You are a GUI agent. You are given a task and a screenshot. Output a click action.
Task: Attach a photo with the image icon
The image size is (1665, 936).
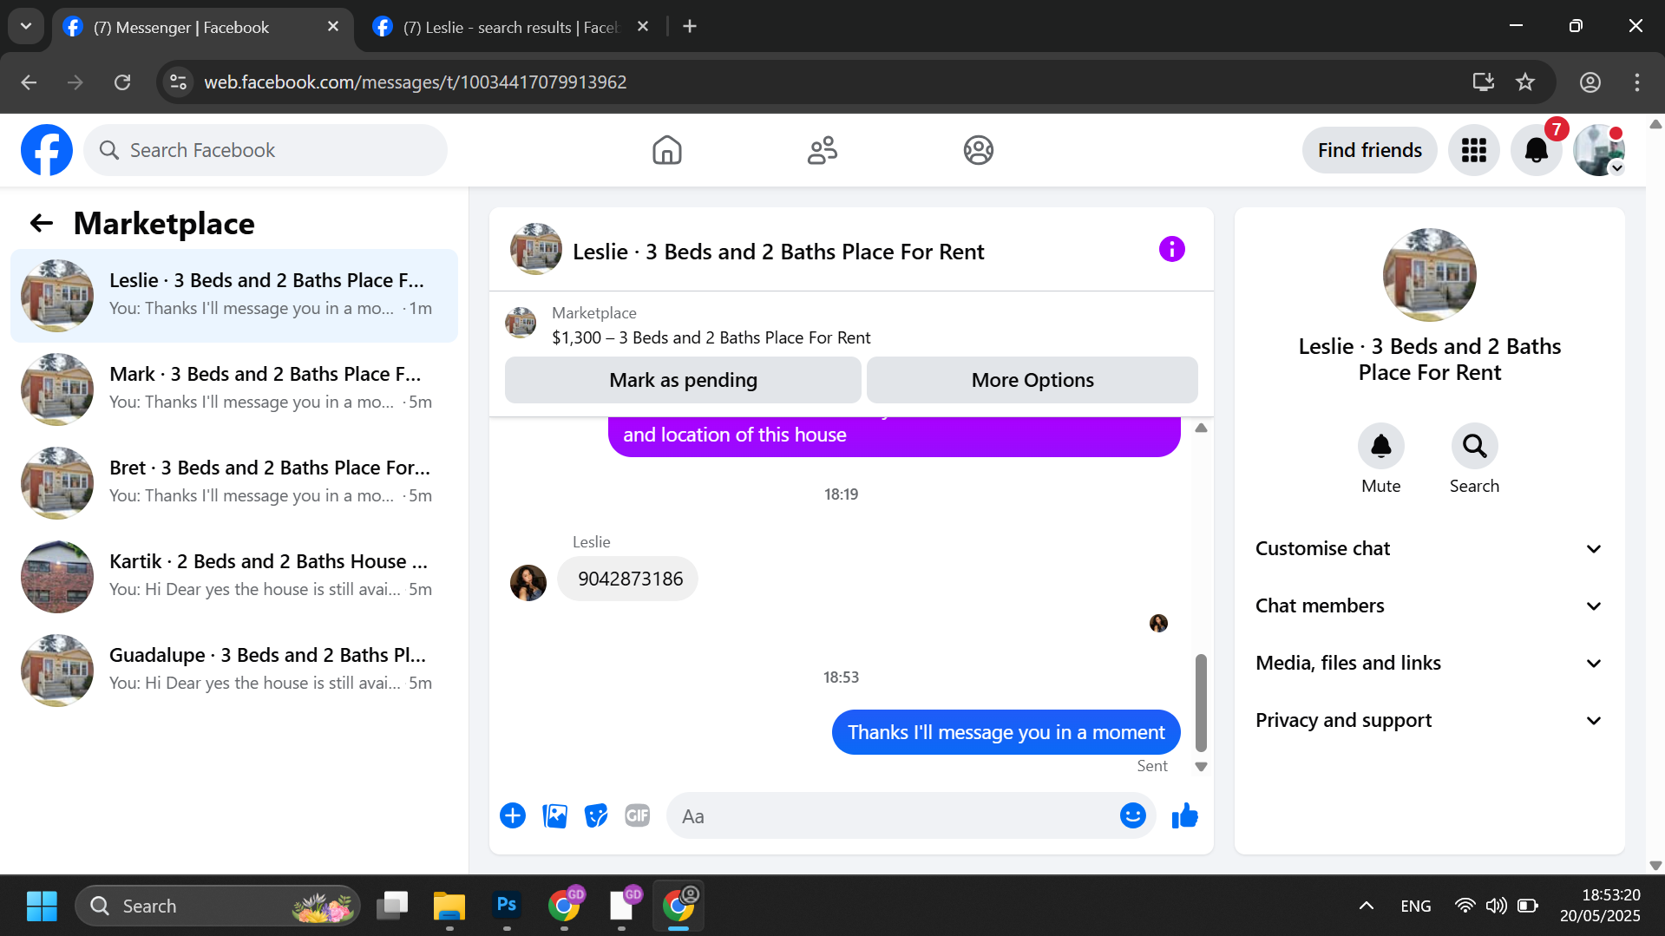(x=554, y=815)
